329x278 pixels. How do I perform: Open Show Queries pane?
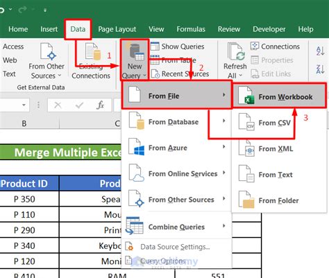point(178,46)
